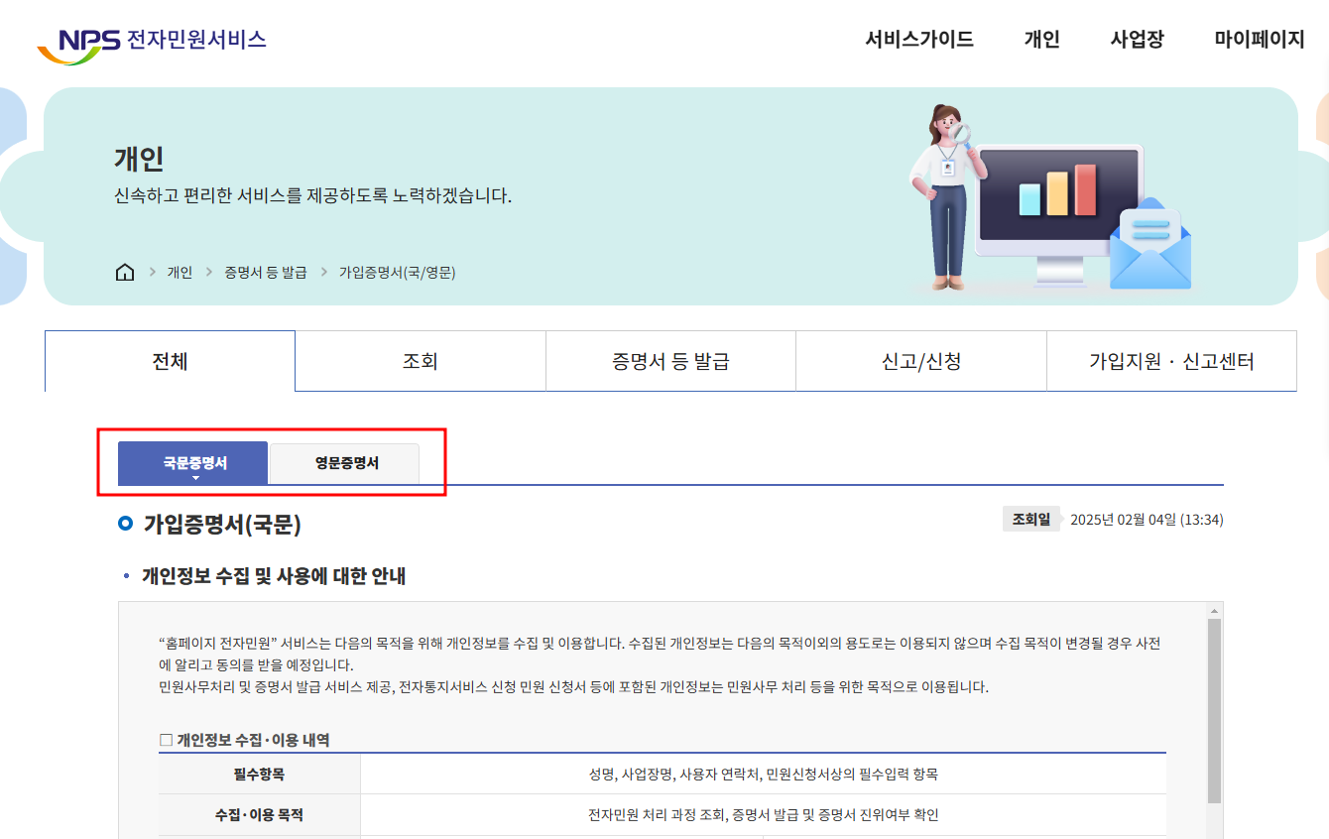Select the 신고/신청 tab

point(920,361)
